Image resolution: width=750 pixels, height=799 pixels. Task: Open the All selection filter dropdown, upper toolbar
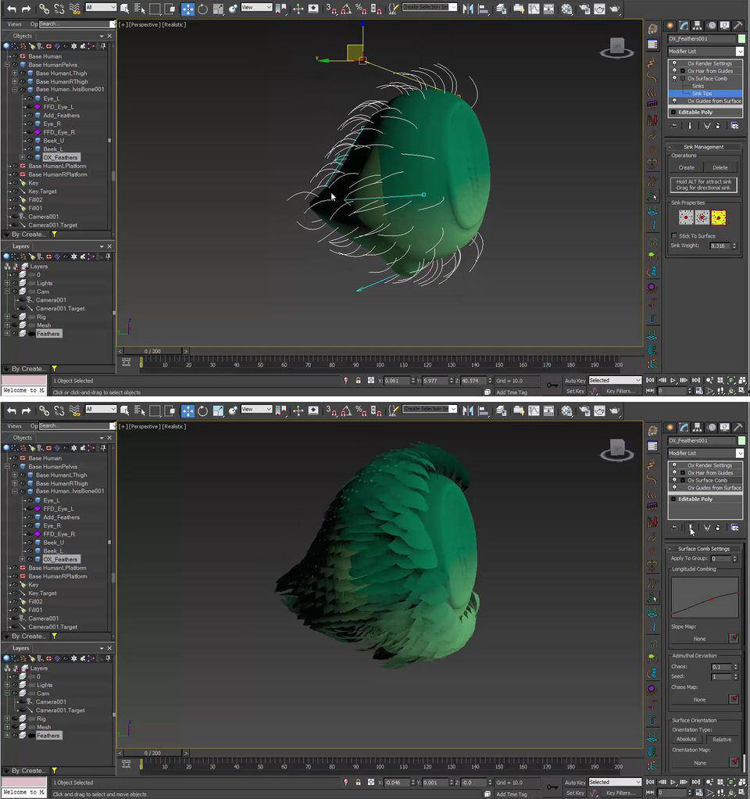point(101,7)
